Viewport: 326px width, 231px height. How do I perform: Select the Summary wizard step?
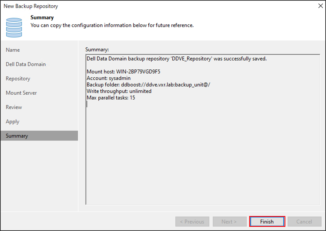(39, 136)
